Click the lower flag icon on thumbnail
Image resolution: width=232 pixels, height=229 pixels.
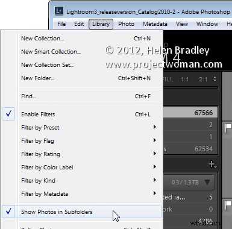[228, 205]
